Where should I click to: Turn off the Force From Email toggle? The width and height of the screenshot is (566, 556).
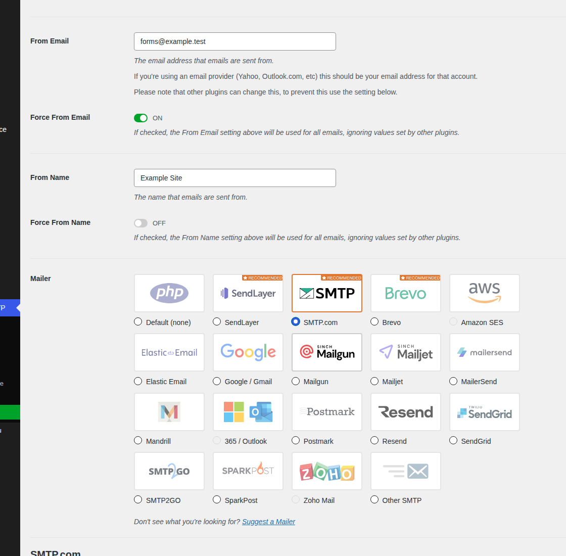coord(141,118)
